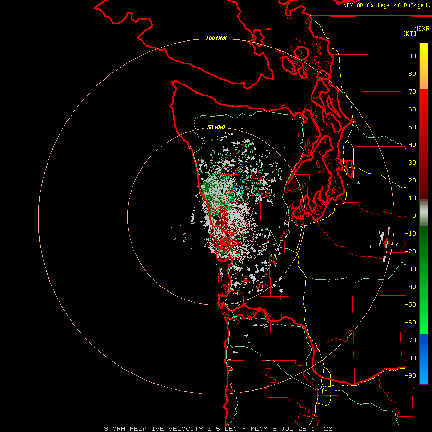Click the -90 value on velocity scale
The width and height of the screenshot is (432, 432).
[410, 376]
